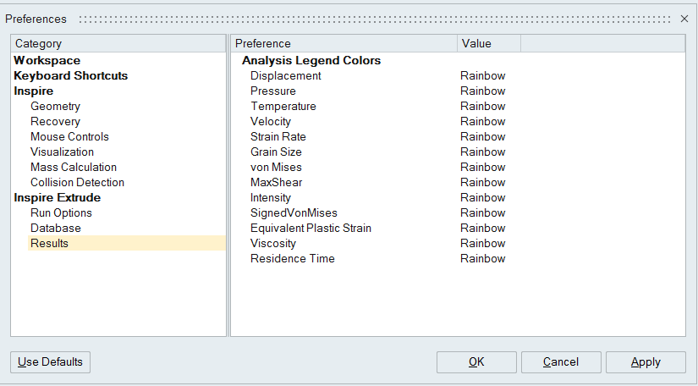Open Mouse Controls preferences
The width and height of the screenshot is (698, 386).
pos(69,137)
